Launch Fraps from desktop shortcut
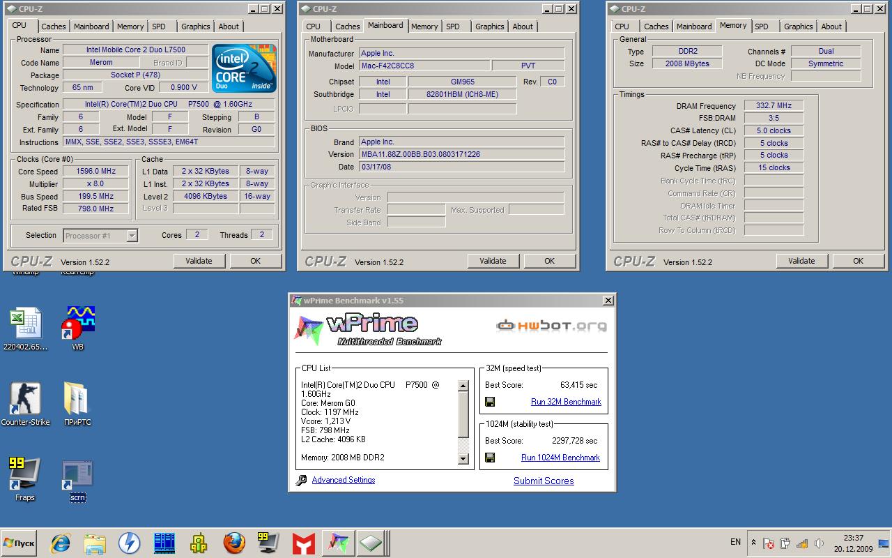 pyautogui.click(x=25, y=480)
